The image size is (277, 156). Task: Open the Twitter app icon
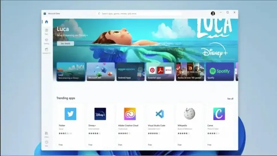70,114
